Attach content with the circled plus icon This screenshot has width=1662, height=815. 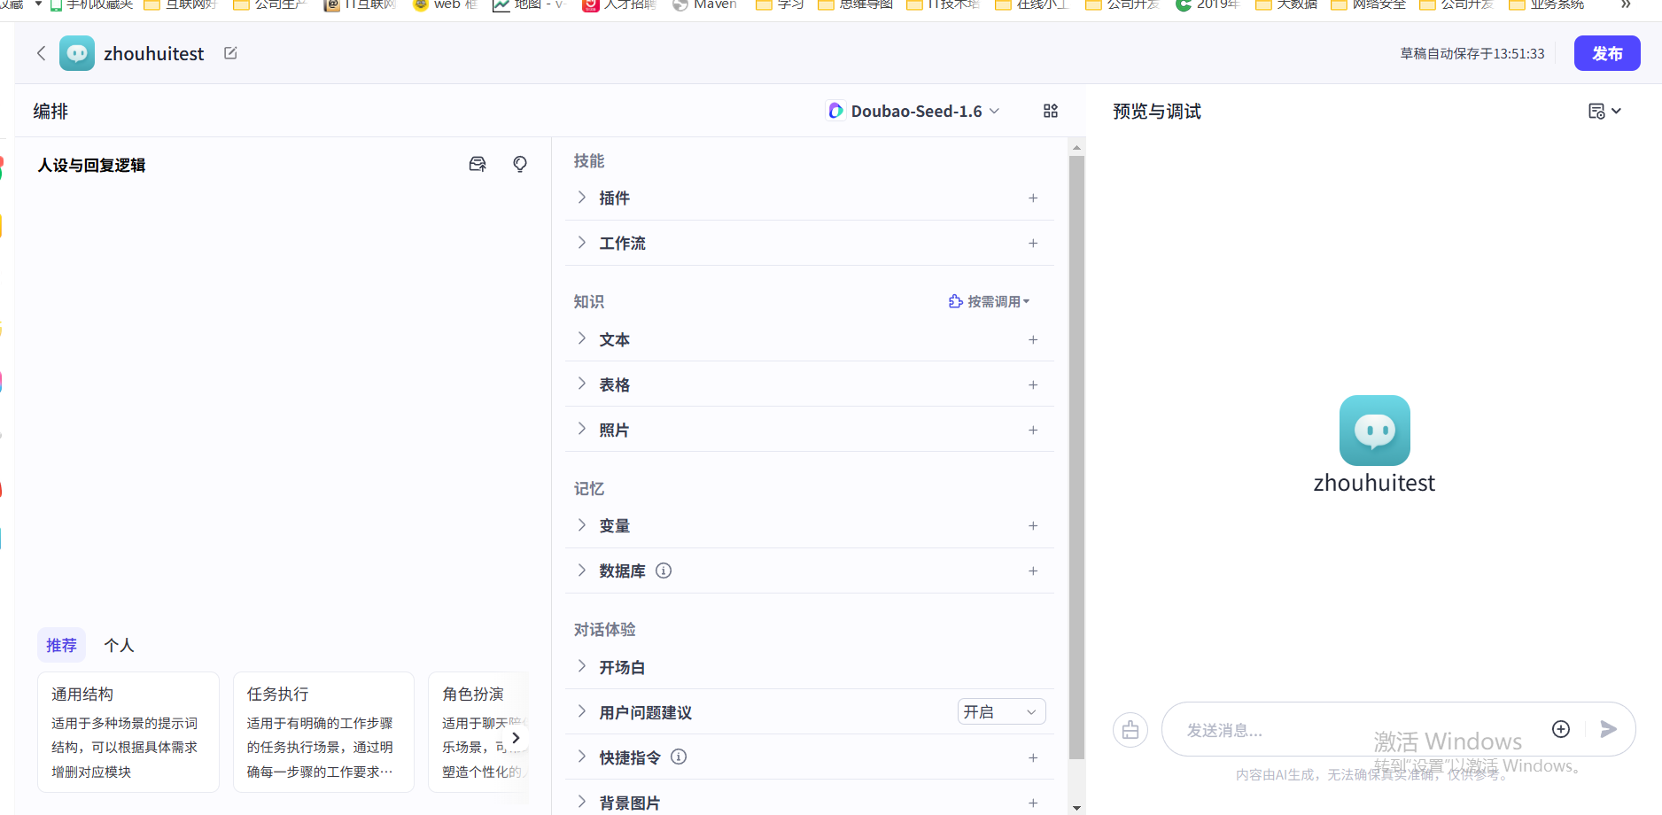coord(1561,728)
